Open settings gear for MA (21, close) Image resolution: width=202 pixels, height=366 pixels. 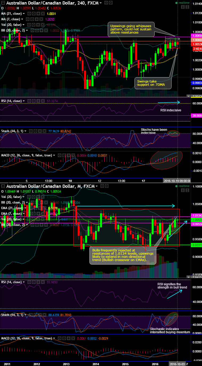(x=34, y=14)
